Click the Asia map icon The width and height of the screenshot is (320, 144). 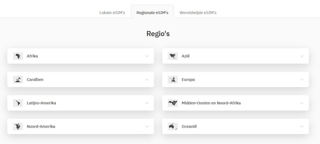coord(173,56)
